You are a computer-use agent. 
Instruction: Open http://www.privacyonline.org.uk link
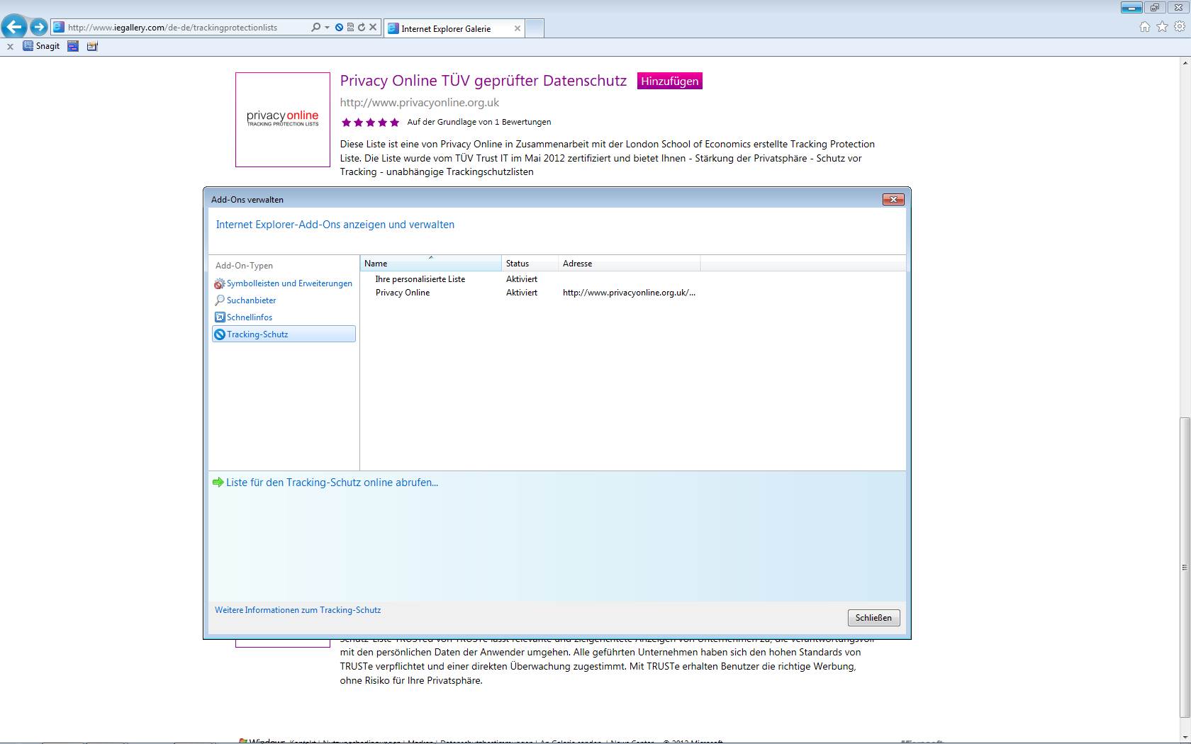click(x=420, y=103)
